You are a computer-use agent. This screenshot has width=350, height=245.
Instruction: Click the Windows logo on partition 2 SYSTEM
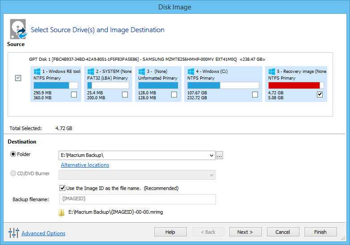(91, 72)
